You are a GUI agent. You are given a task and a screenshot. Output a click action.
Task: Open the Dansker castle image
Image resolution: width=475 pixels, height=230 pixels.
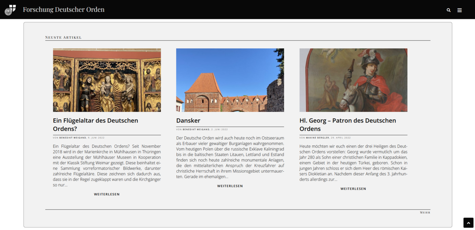(x=230, y=80)
